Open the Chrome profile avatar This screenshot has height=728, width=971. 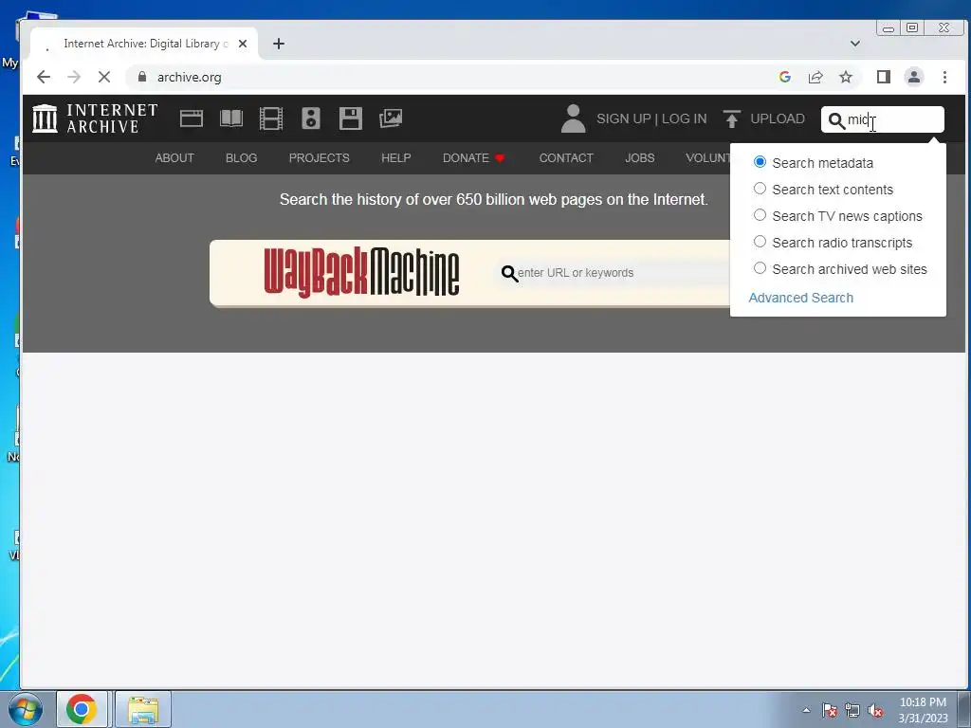coord(913,77)
